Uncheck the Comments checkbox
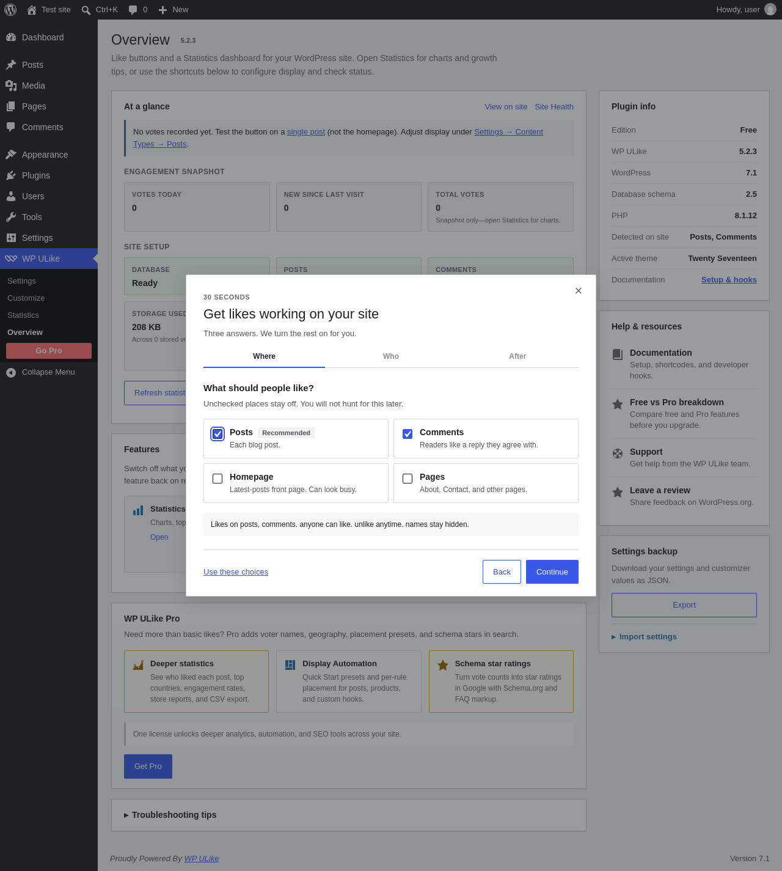Viewport: 782px width, 871px height. (407, 434)
